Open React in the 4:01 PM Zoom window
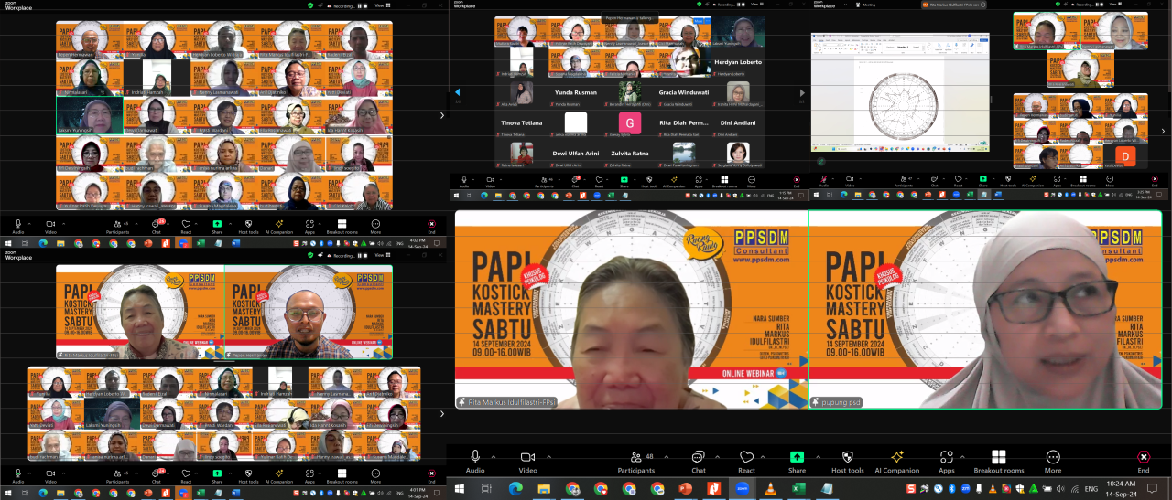 [186, 476]
